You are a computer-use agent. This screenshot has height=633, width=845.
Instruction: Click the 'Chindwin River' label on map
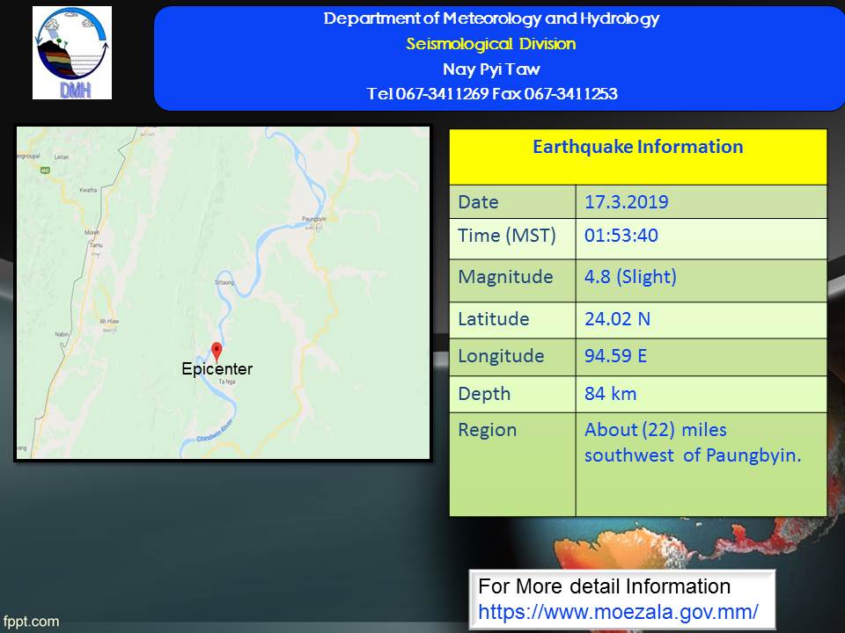(215, 431)
